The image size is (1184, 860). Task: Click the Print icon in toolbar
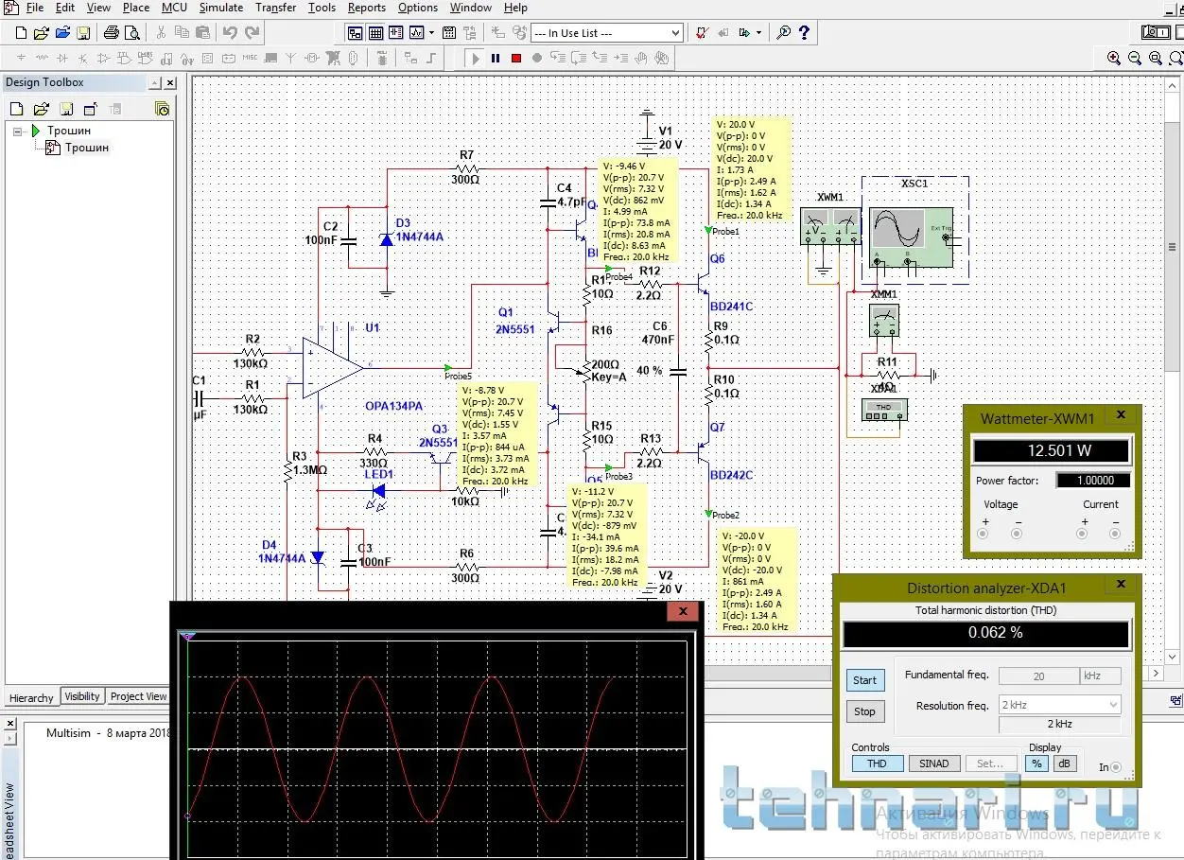(111, 33)
